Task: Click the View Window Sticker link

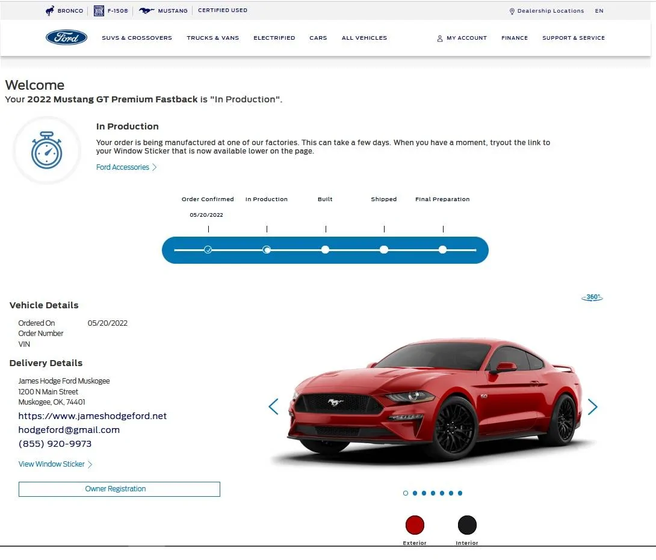Action: click(55, 464)
